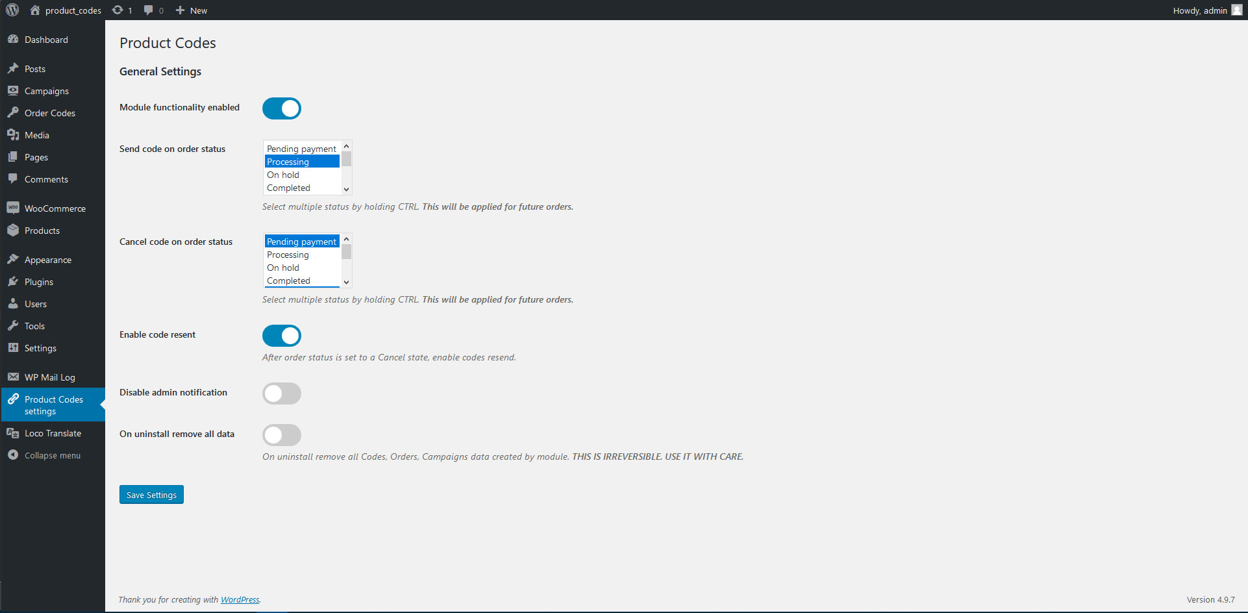This screenshot has width=1248, height=613.
Task: Open the updates icon in admin bar
Action: [118, 10]
